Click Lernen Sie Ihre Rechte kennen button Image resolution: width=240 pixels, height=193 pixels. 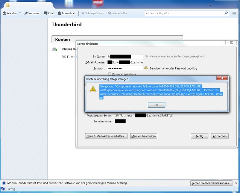point(211,183)
